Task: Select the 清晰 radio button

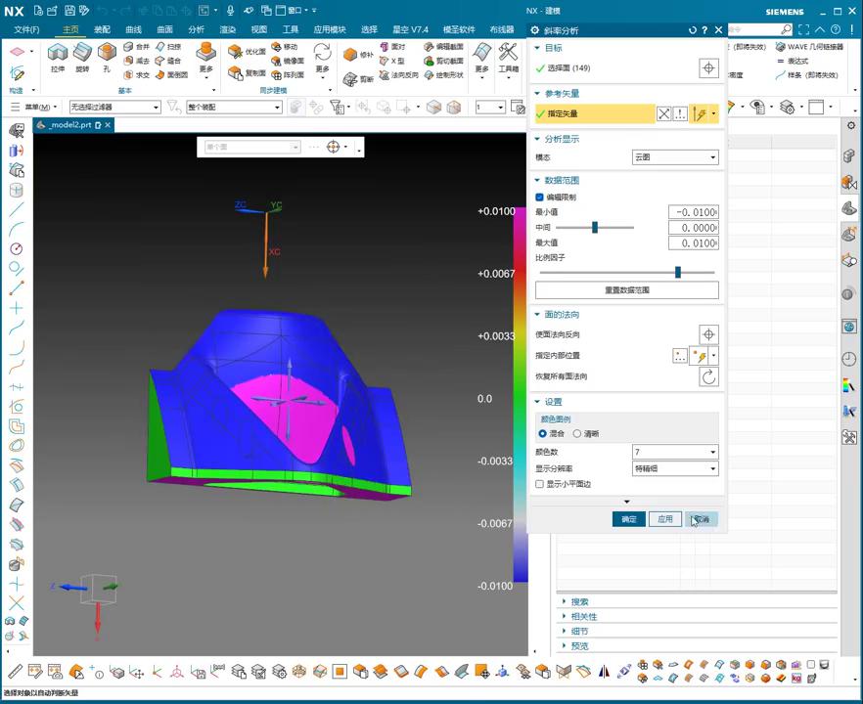Action: 577,433
